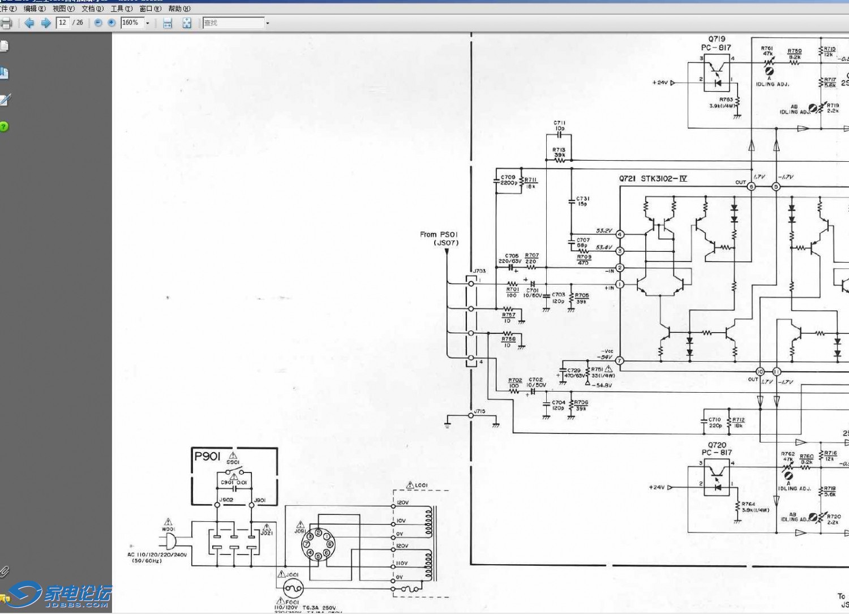
Task: Show the Attachments paperclip panel
Action: pos(5,572)
